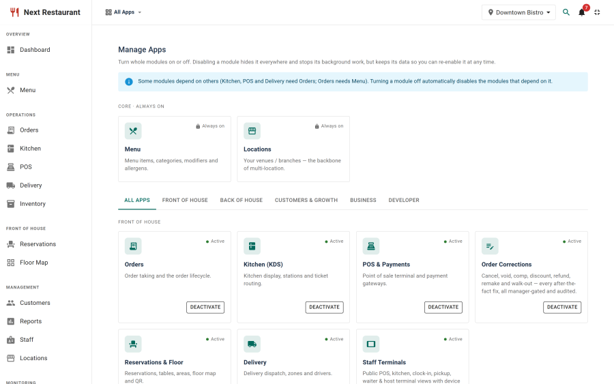The height and width of the screenshot is (384, 614).
Task: Click the Active status on Orders card
Action: (x=215, y=241)
